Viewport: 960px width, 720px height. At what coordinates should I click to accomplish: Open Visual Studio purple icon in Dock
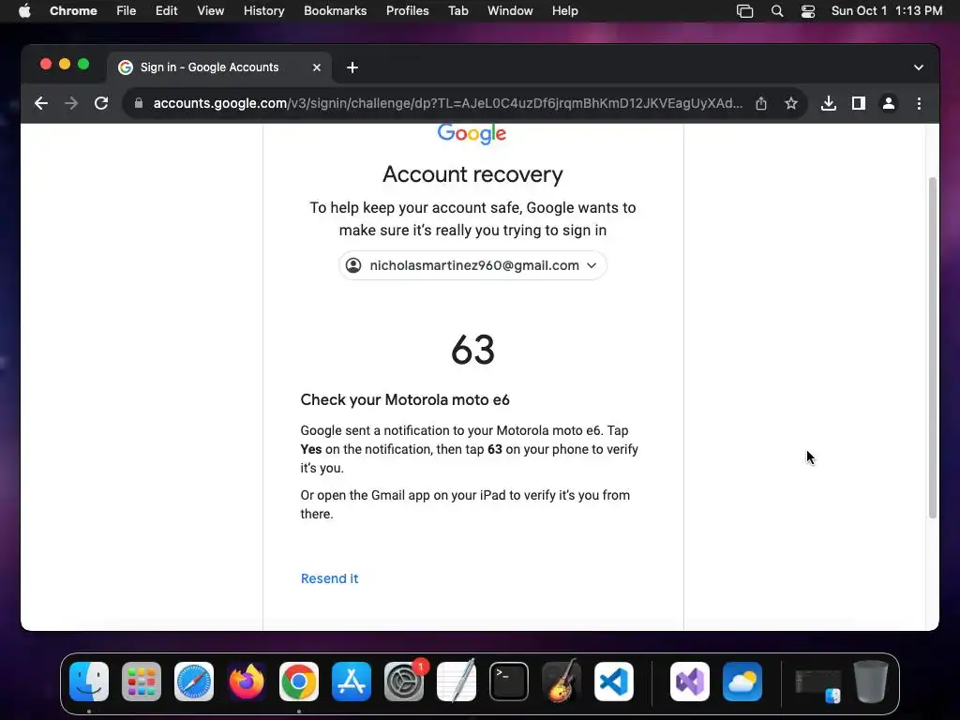tap(690, 682)
